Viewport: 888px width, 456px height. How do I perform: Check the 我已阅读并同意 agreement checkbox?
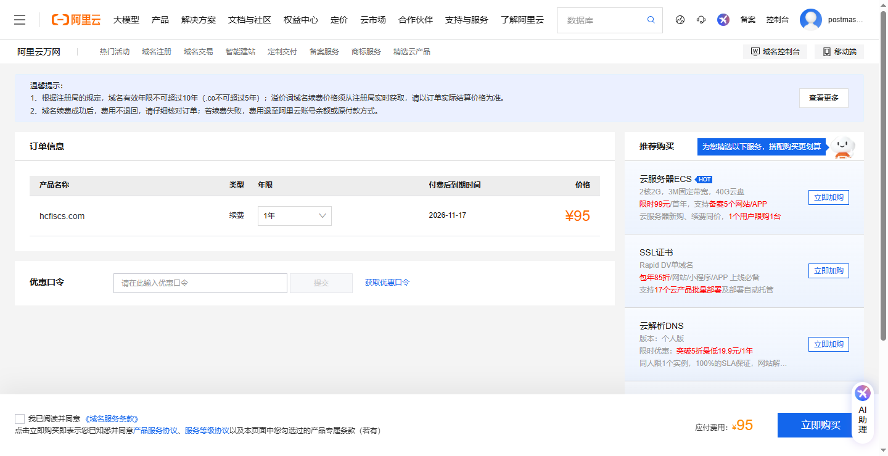(x=20, y=419)
